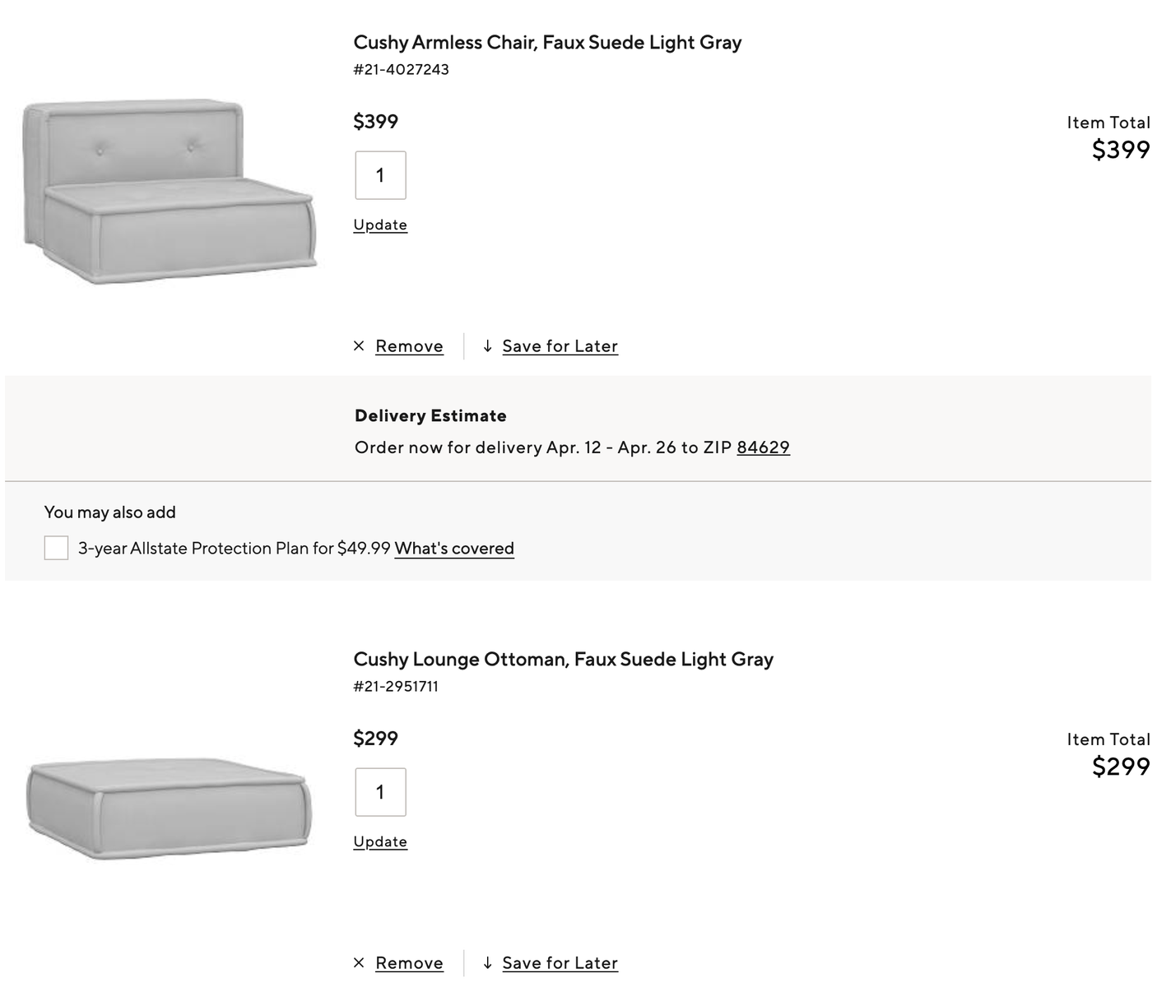This screenshot has height=987, width=1171.
Task: Save the Cushy Lounge Ottoman for later
Action: coord(560,963)
